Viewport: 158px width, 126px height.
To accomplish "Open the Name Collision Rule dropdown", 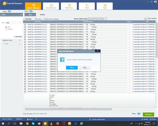I will point(97,19).
